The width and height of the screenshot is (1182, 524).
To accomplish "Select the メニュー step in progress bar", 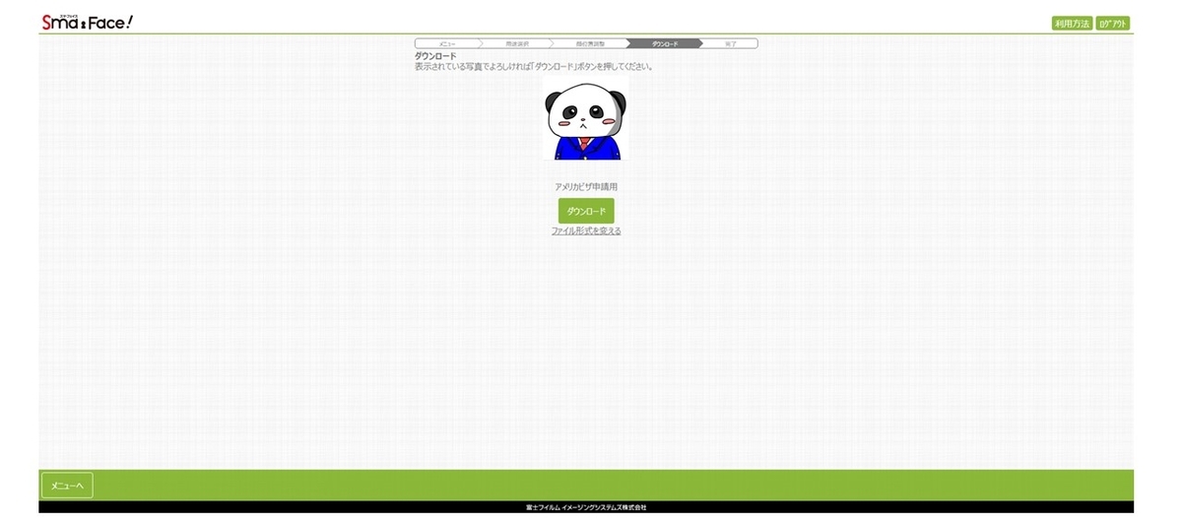I will [x=448, y=44].
